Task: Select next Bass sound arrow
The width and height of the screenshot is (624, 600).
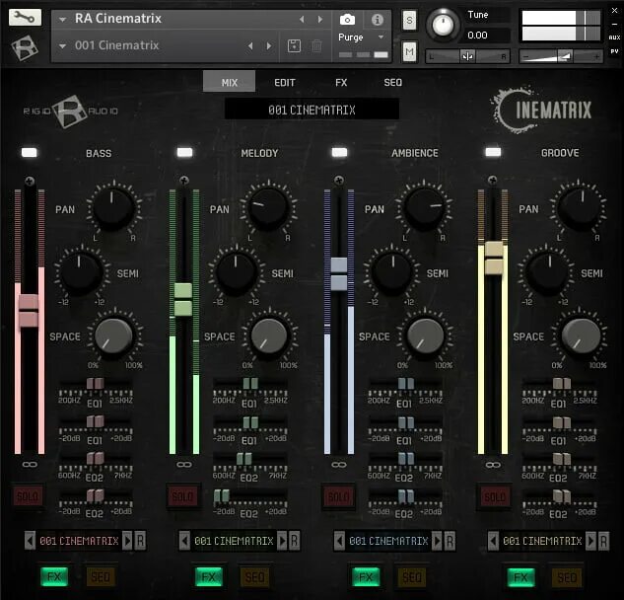Action: pos(127,541)
